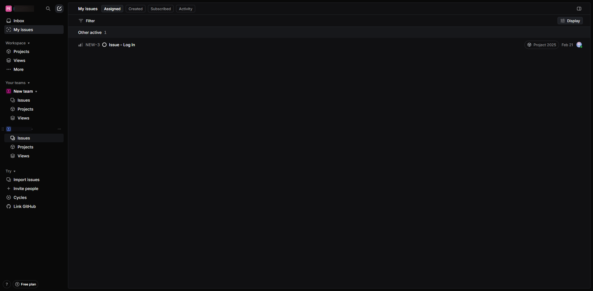
Task: Open the Activity tab
Action: tap(186, 9)
